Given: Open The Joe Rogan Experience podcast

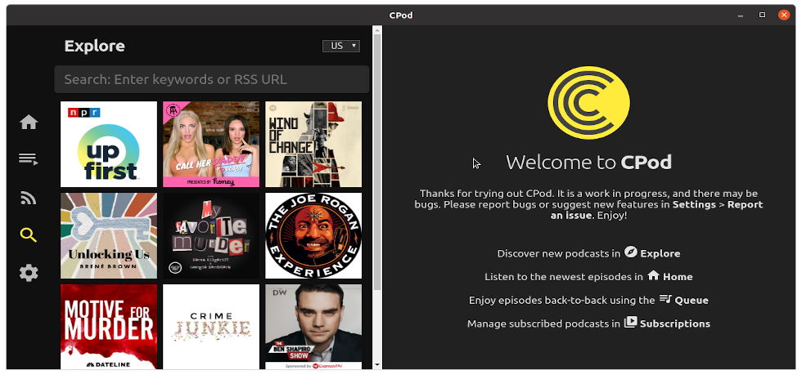Looking at the screenshot, I should 313,235.
